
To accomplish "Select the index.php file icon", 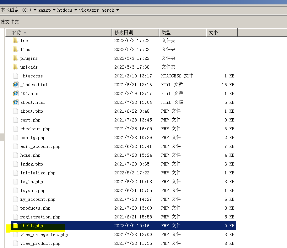I will 16,164.
